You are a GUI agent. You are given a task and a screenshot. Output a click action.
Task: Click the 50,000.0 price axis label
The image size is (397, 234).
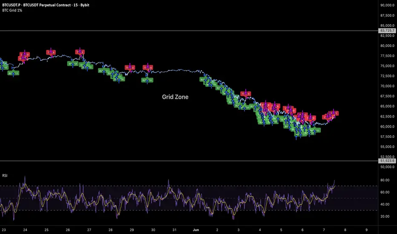387,167
